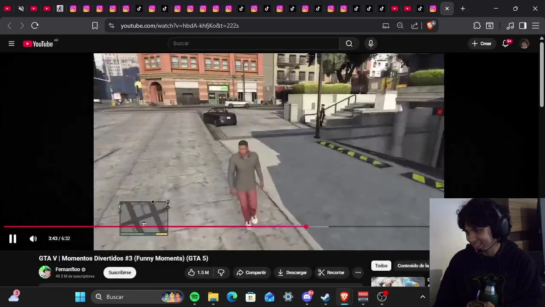Switch to the tab with K favicon
Viewport: 545px width, 307px height.
tap(60, 9)
